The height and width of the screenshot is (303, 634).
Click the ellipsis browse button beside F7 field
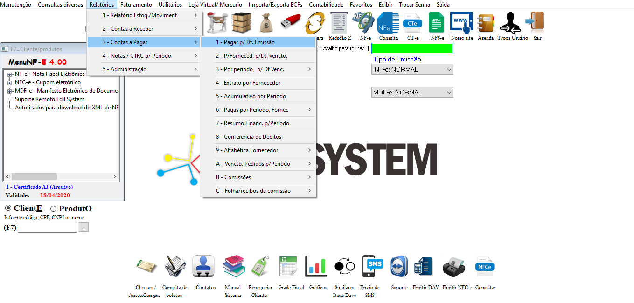pos(84,228)
